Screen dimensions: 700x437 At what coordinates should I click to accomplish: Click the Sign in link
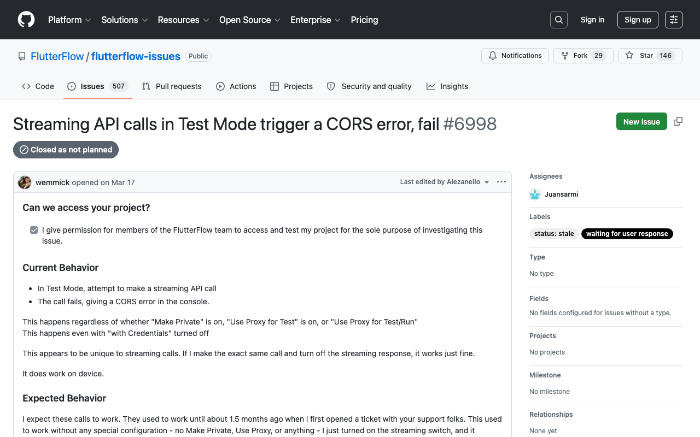(x=592, y=20)
